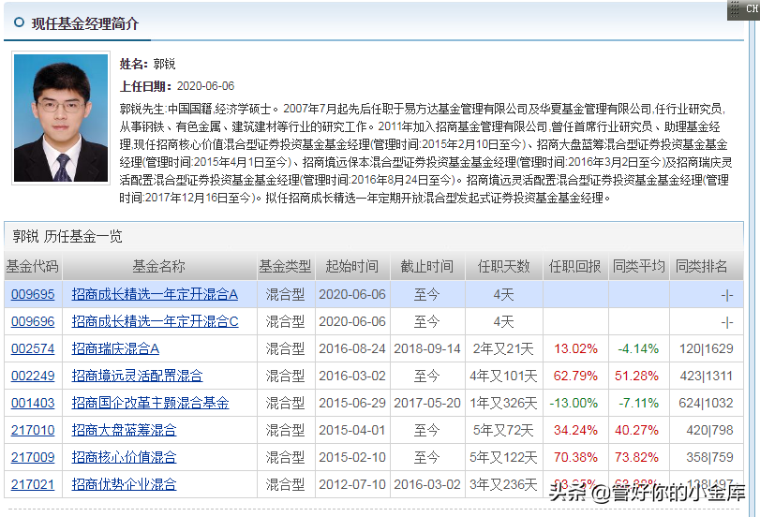Viewport: 760px width, 517px height.
Task: Open fund code link 002574
Action: (33, 348)
